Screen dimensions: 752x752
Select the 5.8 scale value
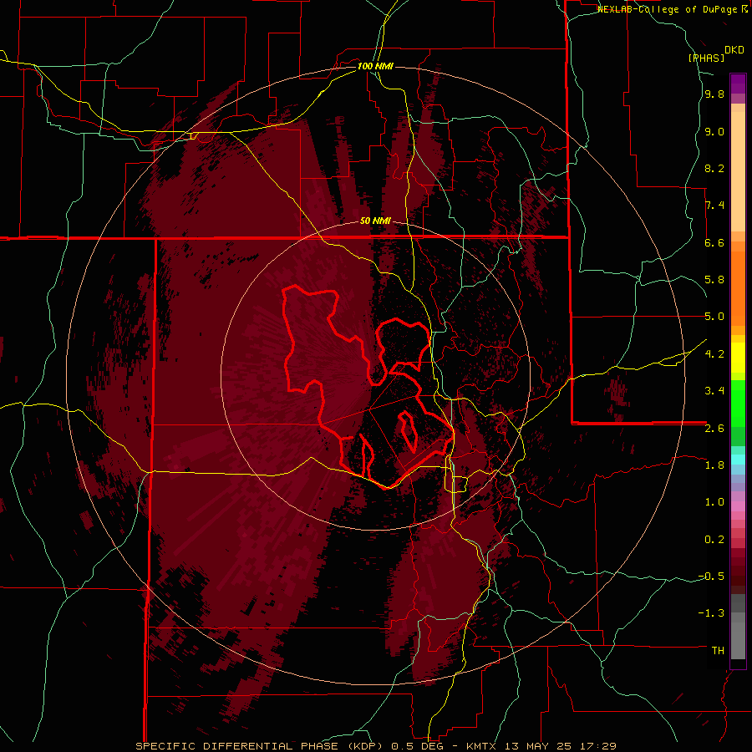pos(714,280)
